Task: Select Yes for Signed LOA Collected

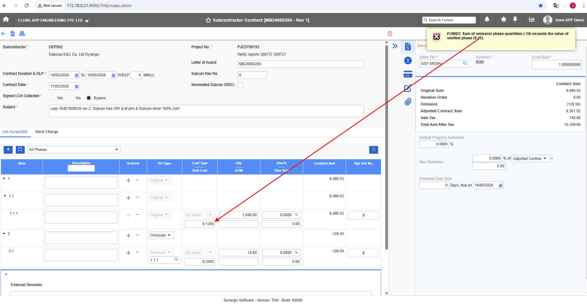Action: [x=52, y=98]
